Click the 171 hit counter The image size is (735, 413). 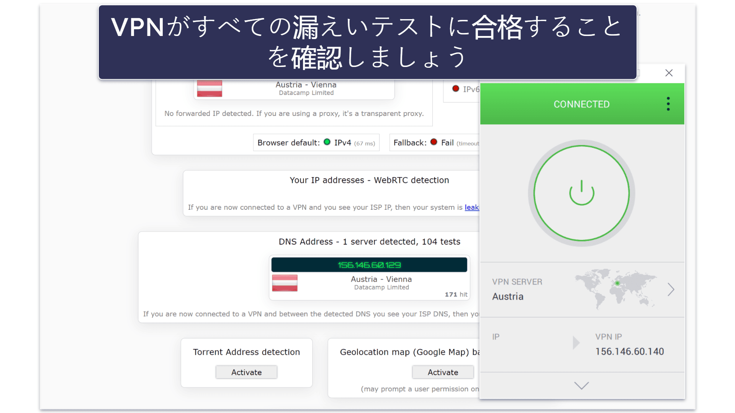point(456,294)
